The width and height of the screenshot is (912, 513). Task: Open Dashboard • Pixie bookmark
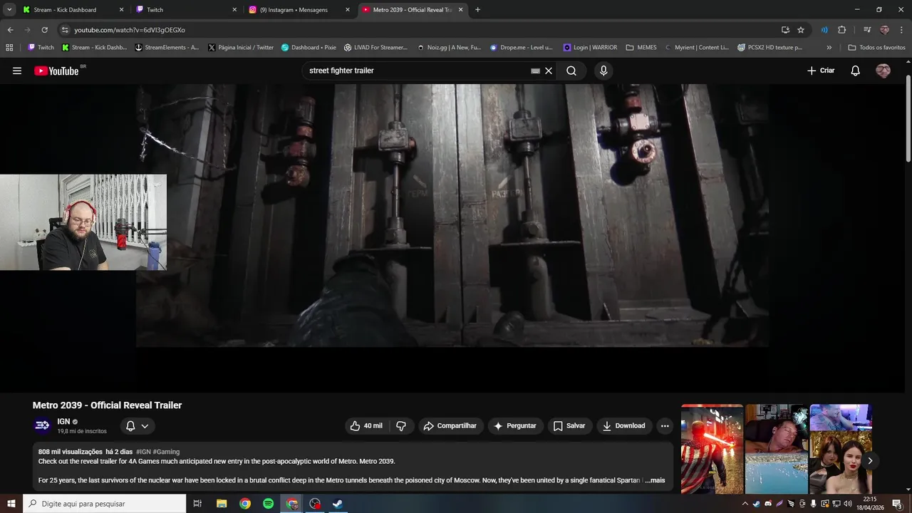309,47
